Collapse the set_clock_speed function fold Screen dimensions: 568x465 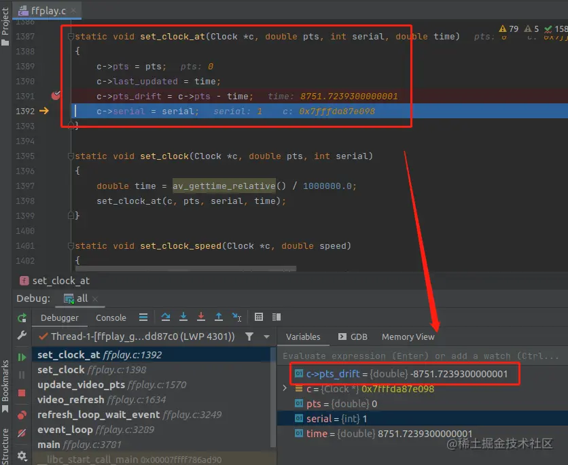(x=71, y=245)
